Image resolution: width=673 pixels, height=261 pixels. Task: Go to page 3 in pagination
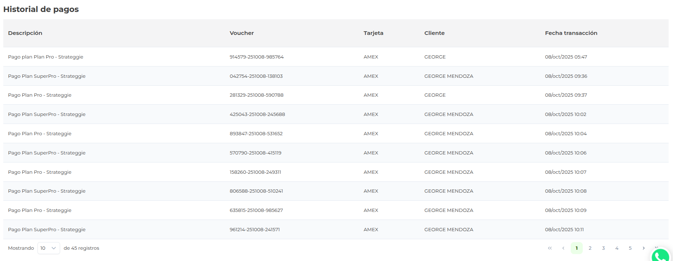(603, 248)
